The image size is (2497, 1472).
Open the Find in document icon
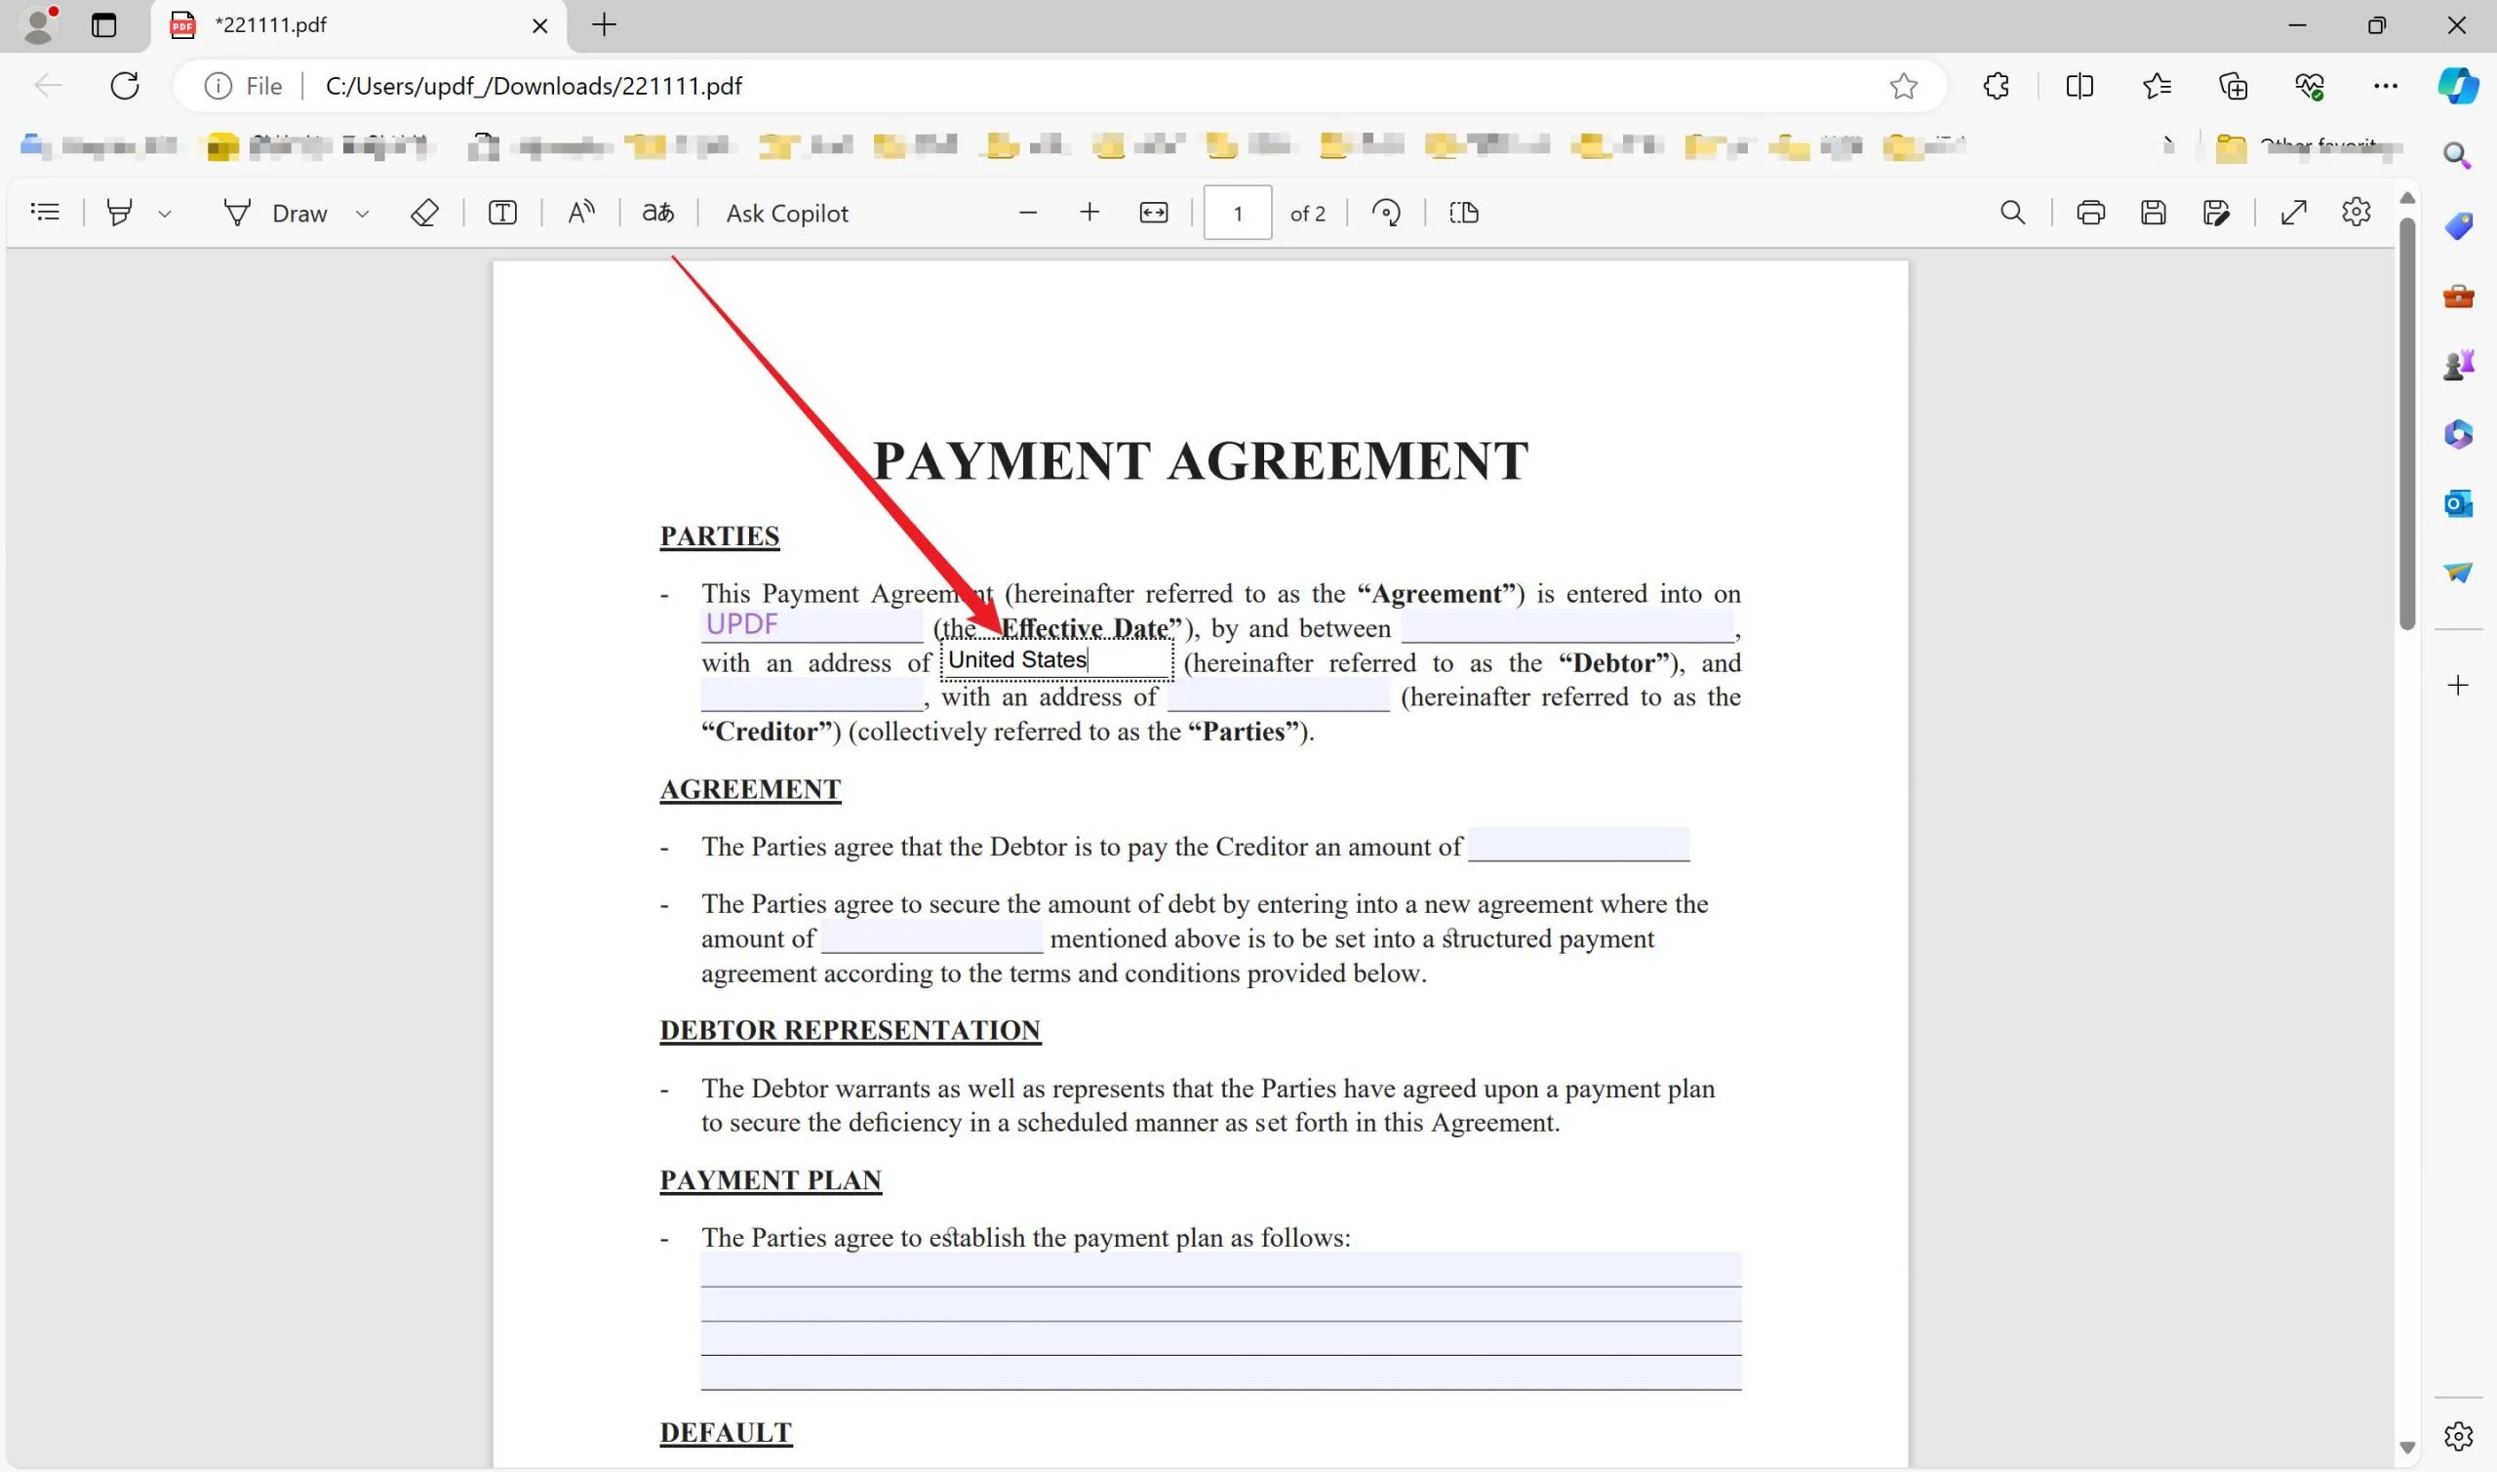coord(2013,212)
